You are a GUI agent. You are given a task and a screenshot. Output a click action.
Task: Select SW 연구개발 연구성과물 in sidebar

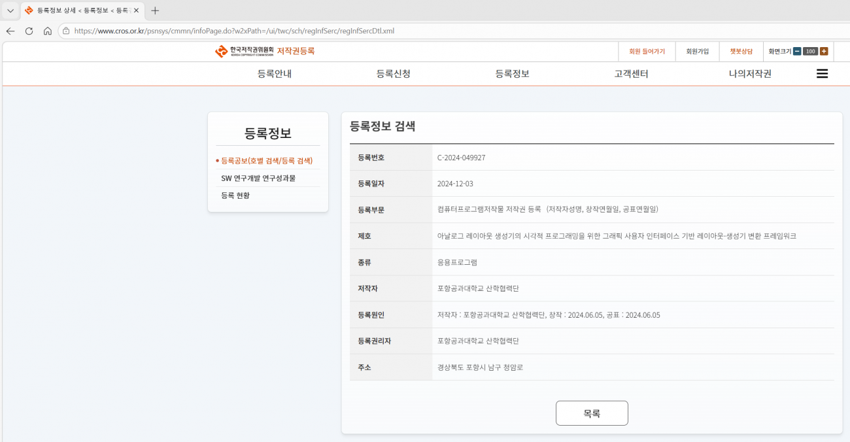tap(258, 178)
